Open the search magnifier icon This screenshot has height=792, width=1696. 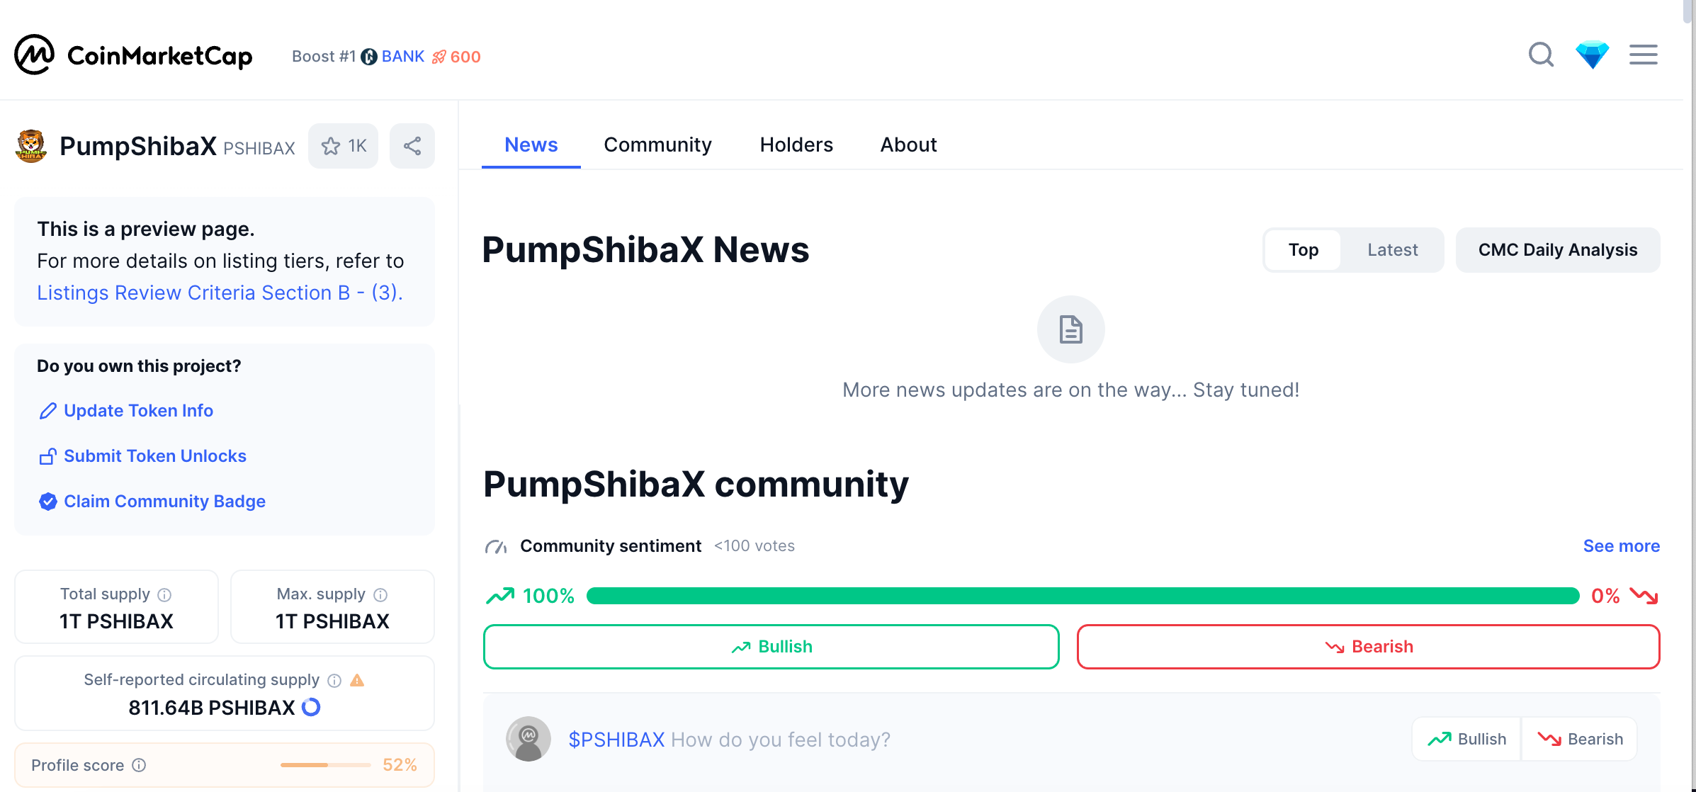[x=1541, y=55]
